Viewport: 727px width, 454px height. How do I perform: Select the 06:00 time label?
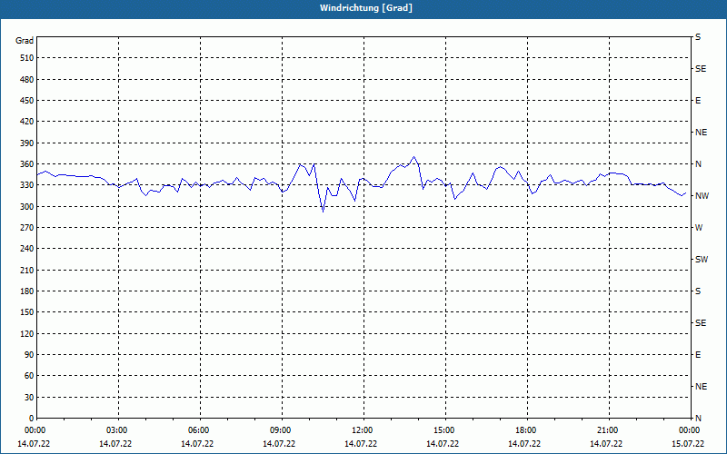click(199, 430)
